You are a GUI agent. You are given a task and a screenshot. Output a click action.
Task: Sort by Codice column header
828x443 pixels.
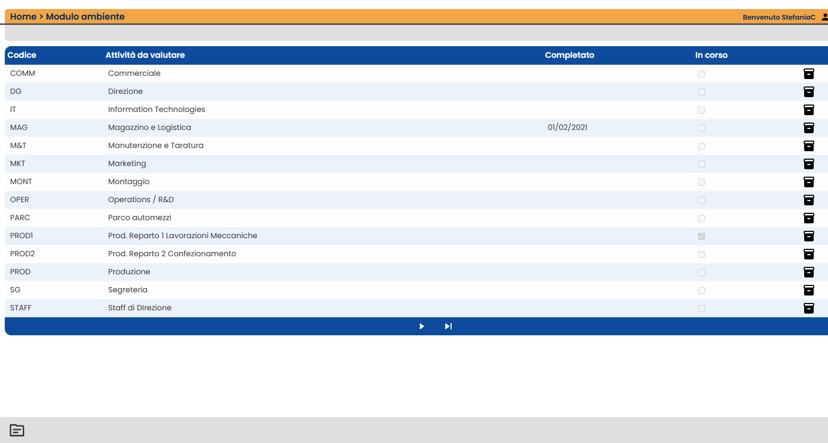(x=22, y=55)
